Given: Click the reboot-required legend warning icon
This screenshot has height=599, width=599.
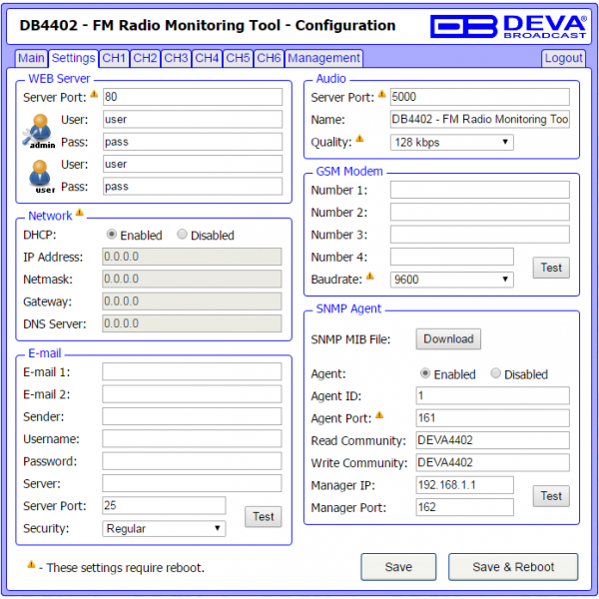Looking at the screenshot, I should 31,564.
